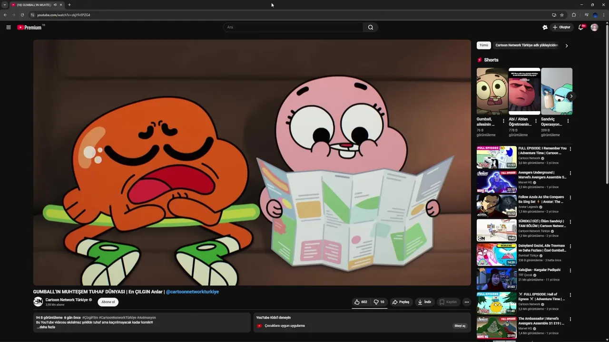Focus the Ara search field
Viewport: 609px width, 342px height.
pos(294,27)
